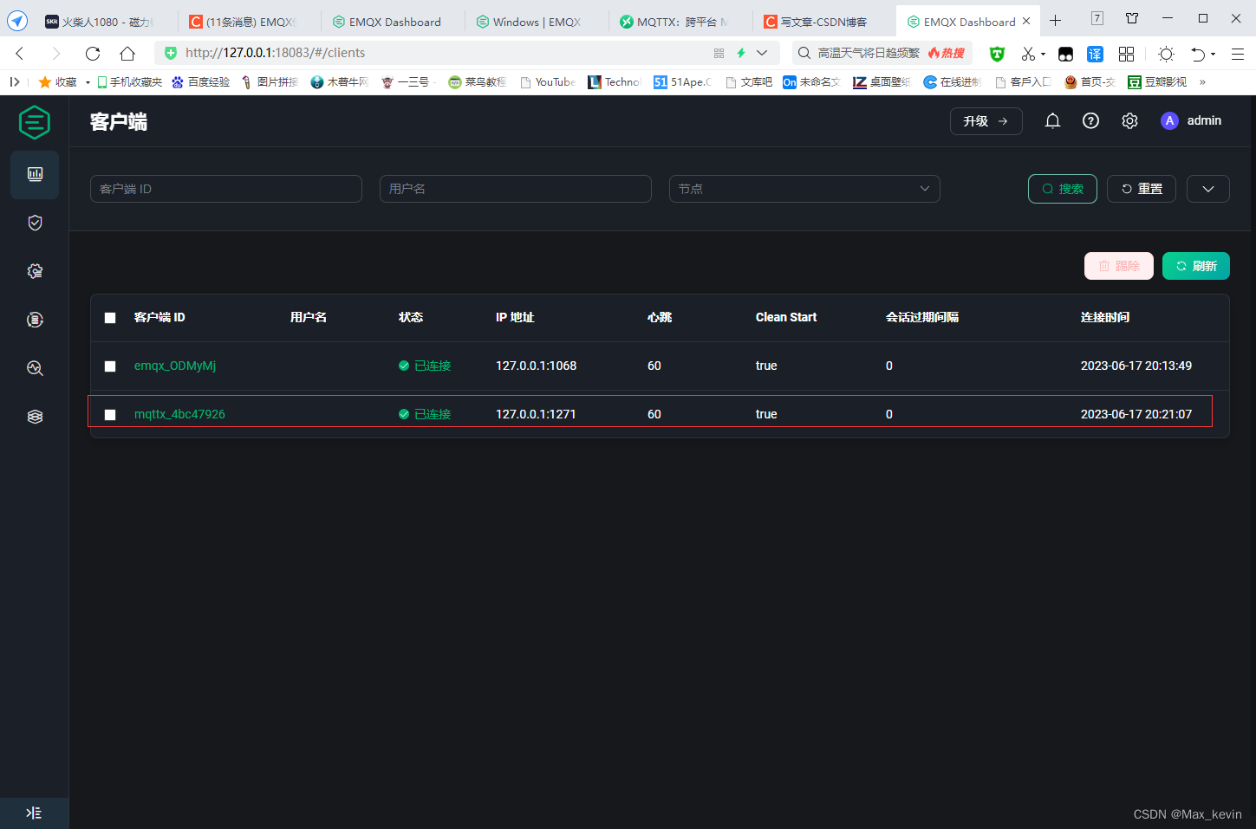Click the undo closed tab icon
The width and height of the screenshot is (1256, 829).
[x=1197, y=54]
